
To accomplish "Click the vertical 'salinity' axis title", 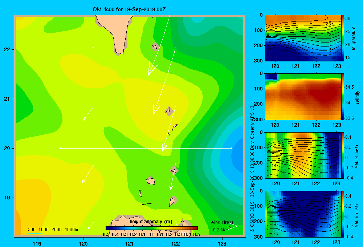I will click(x=357, y=97).
